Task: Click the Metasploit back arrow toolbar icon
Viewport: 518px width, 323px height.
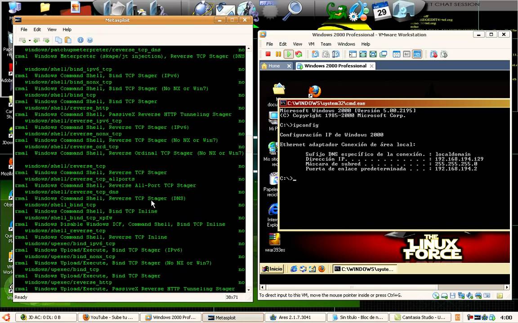Action: [x=36, y=40]
